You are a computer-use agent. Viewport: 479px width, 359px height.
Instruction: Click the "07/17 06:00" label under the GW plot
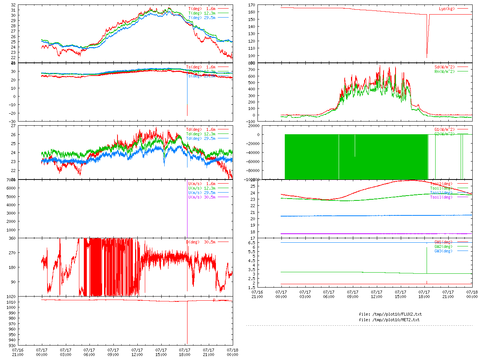click(x=329, y=294)
